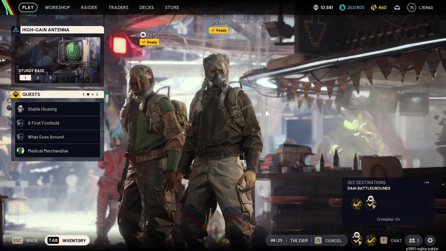
Task: Open the TRADERS tab
Action: (118, 7)
